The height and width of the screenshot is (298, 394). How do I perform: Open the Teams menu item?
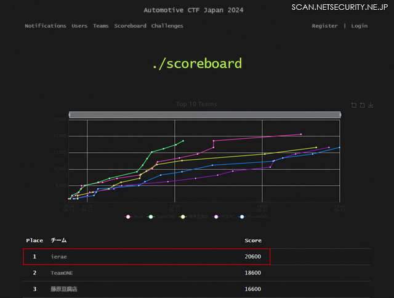(101, 26)
